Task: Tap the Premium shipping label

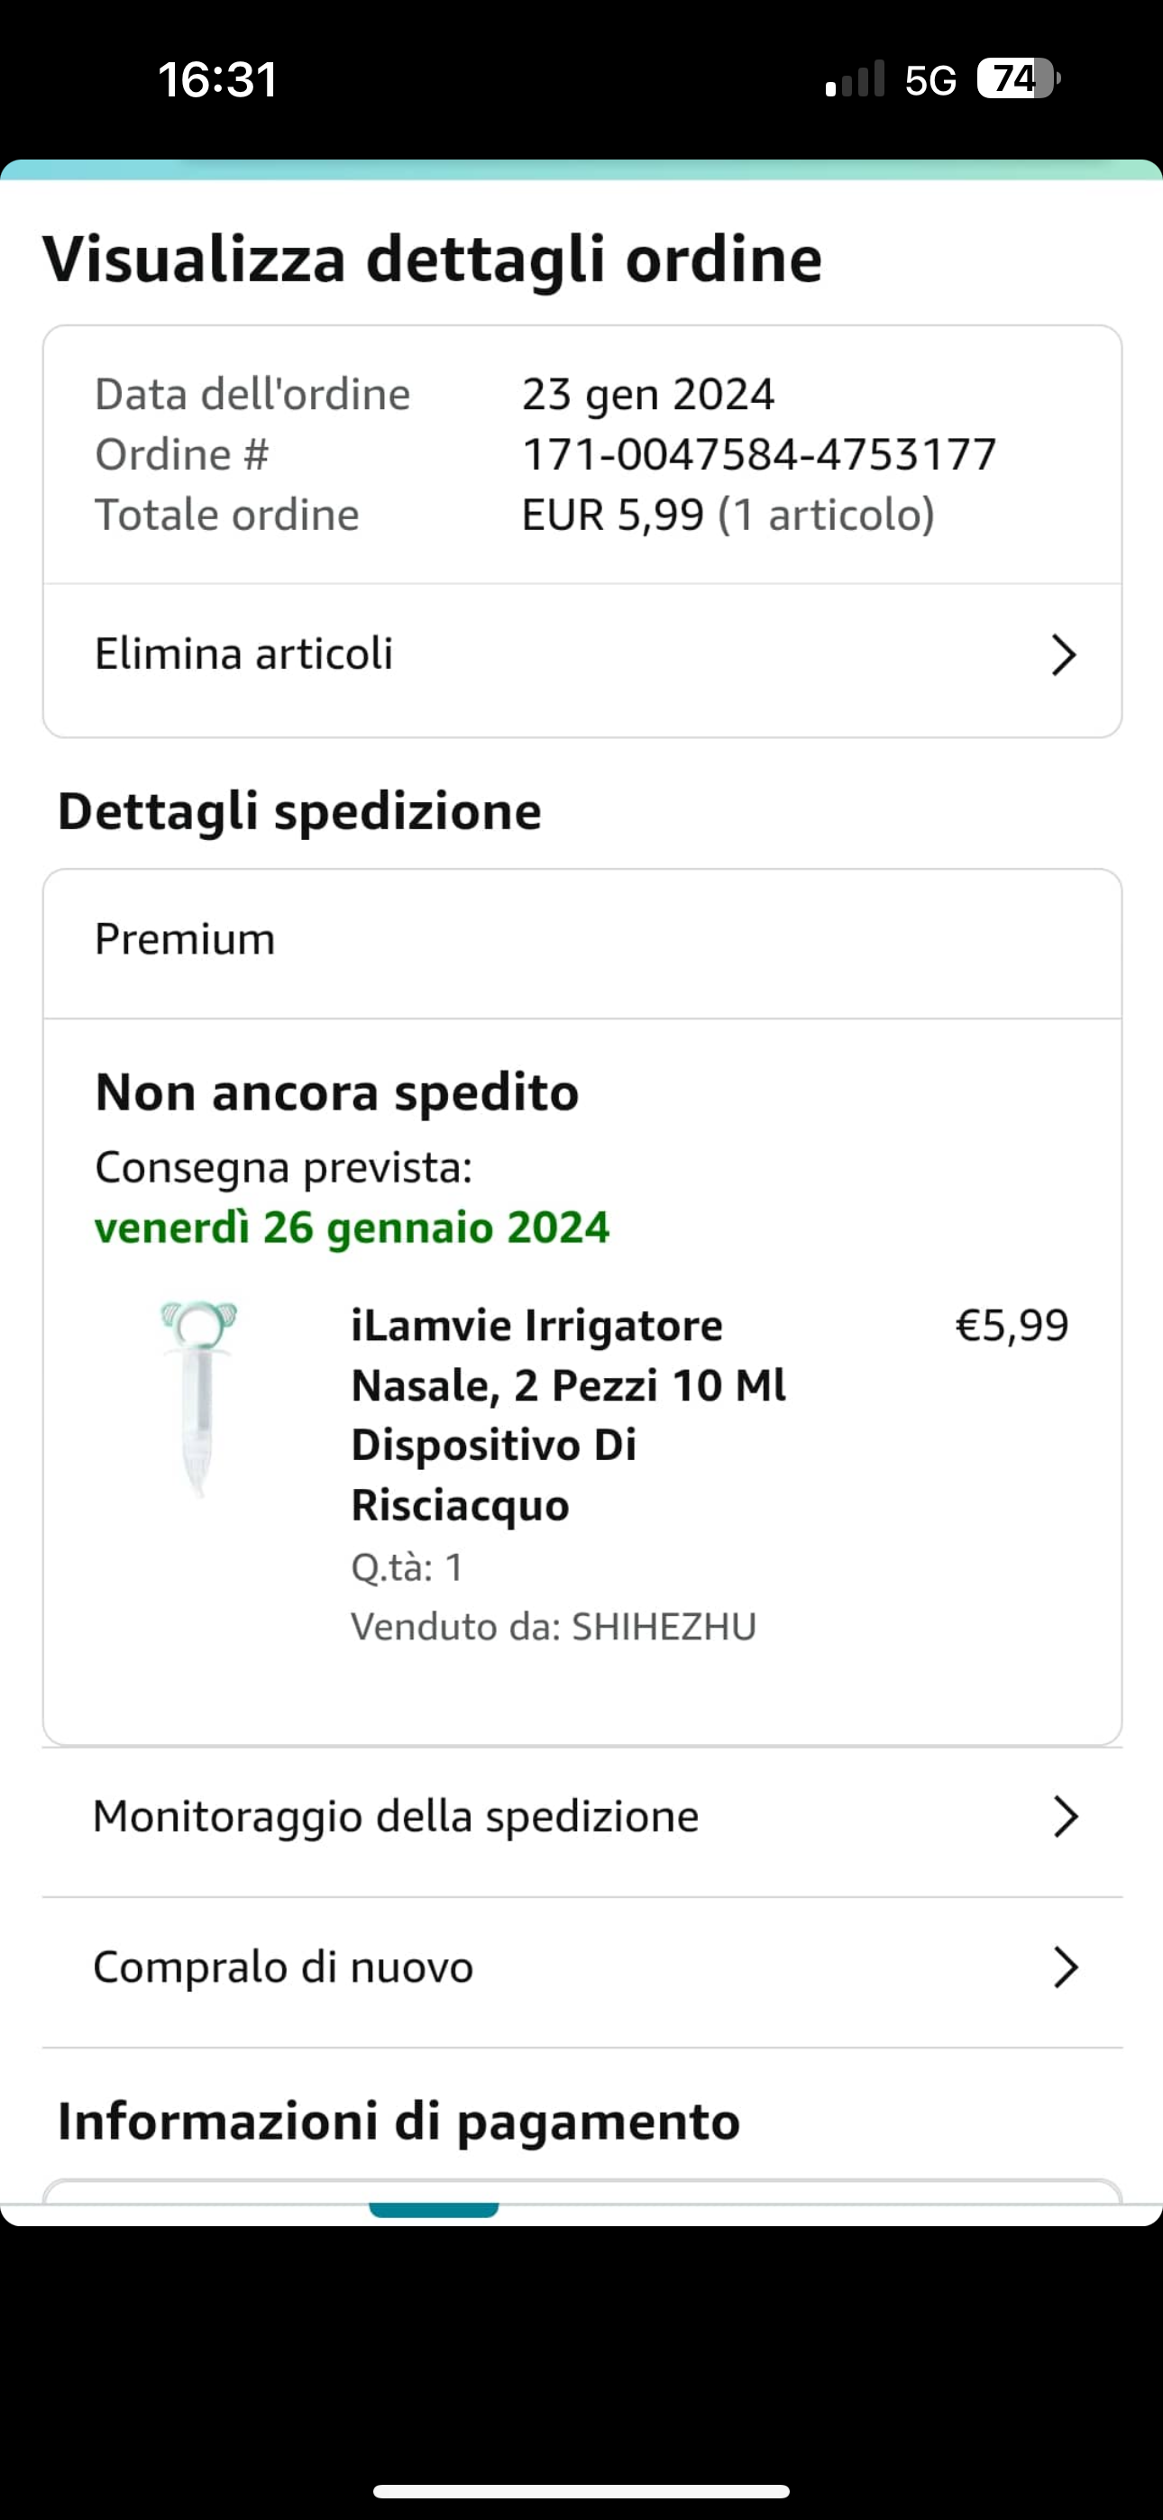Action: click(185, 939)
